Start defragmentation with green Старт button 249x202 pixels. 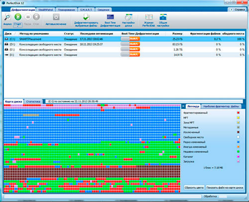click(x=18, y=17)
